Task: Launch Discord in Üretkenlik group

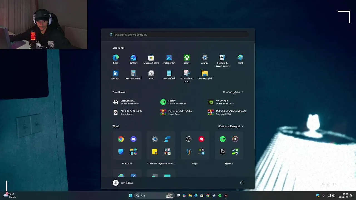Action: (x=133, y=139)
